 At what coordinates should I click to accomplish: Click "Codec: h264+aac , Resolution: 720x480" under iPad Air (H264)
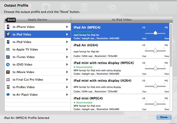coord(95,56)
